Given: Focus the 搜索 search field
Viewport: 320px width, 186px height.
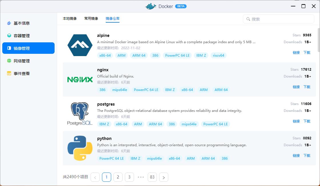Looking at the screenshot, I should point(281,19).
